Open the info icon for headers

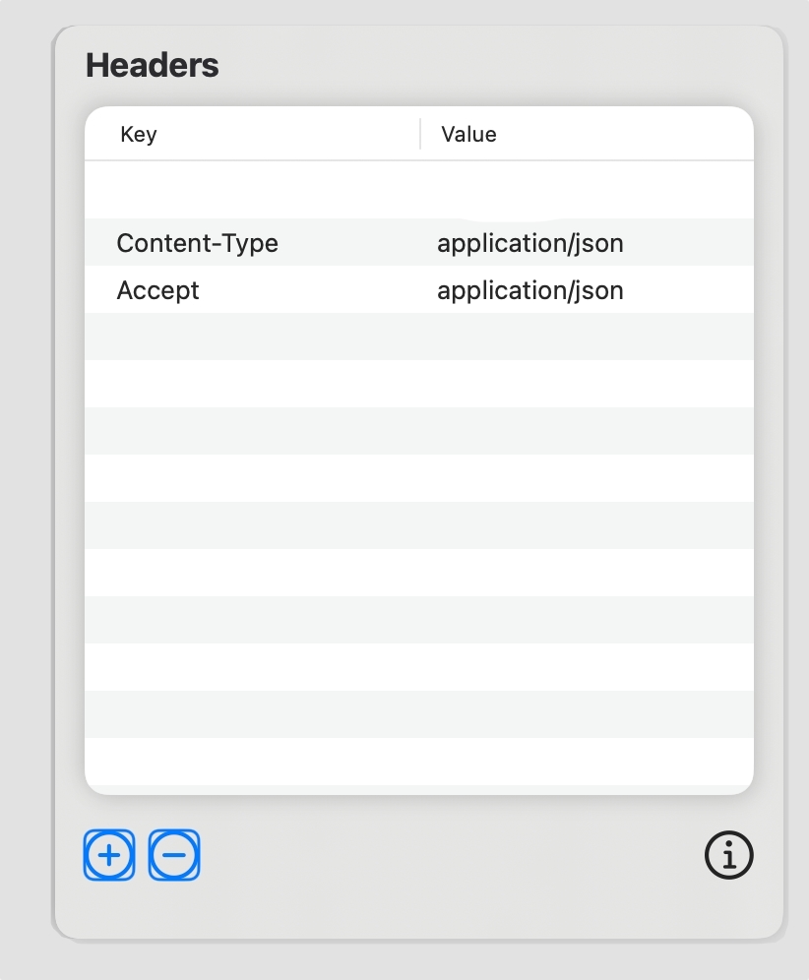(728, 855)
